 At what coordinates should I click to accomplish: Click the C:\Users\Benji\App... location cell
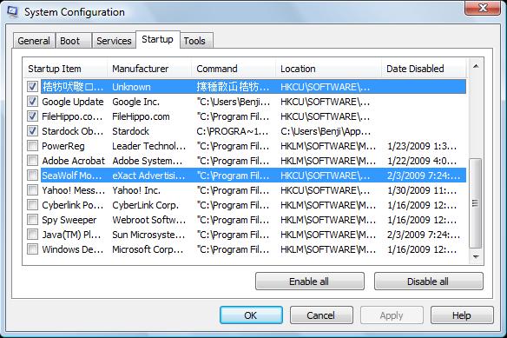(x=326, y=131)
